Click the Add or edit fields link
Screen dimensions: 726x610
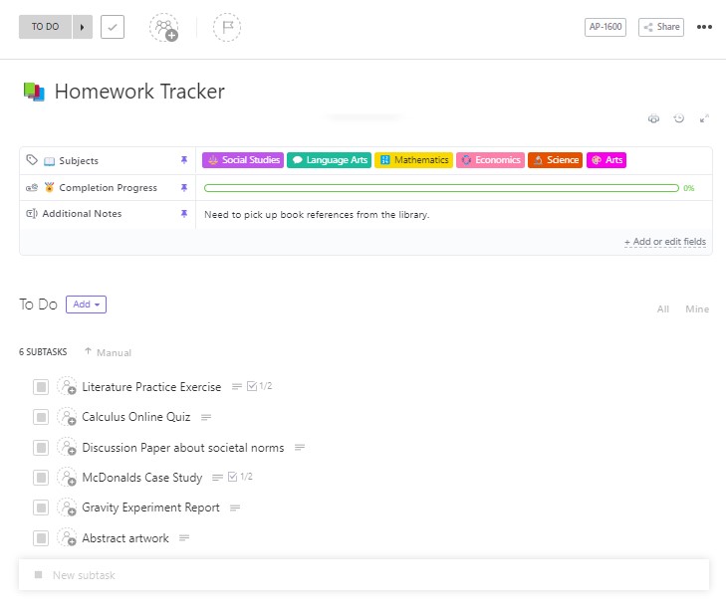pyautogui.click(x=665, y=242)
